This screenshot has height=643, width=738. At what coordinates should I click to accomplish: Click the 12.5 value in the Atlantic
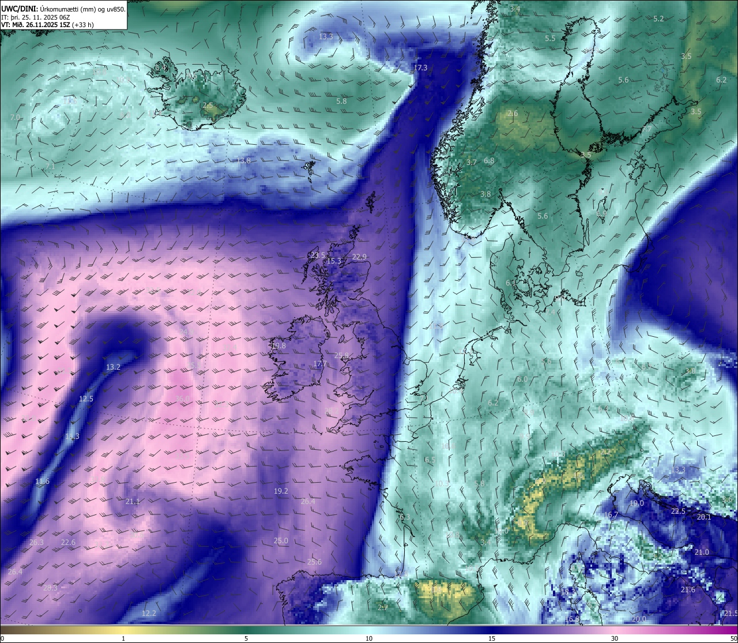pos(86,398)
